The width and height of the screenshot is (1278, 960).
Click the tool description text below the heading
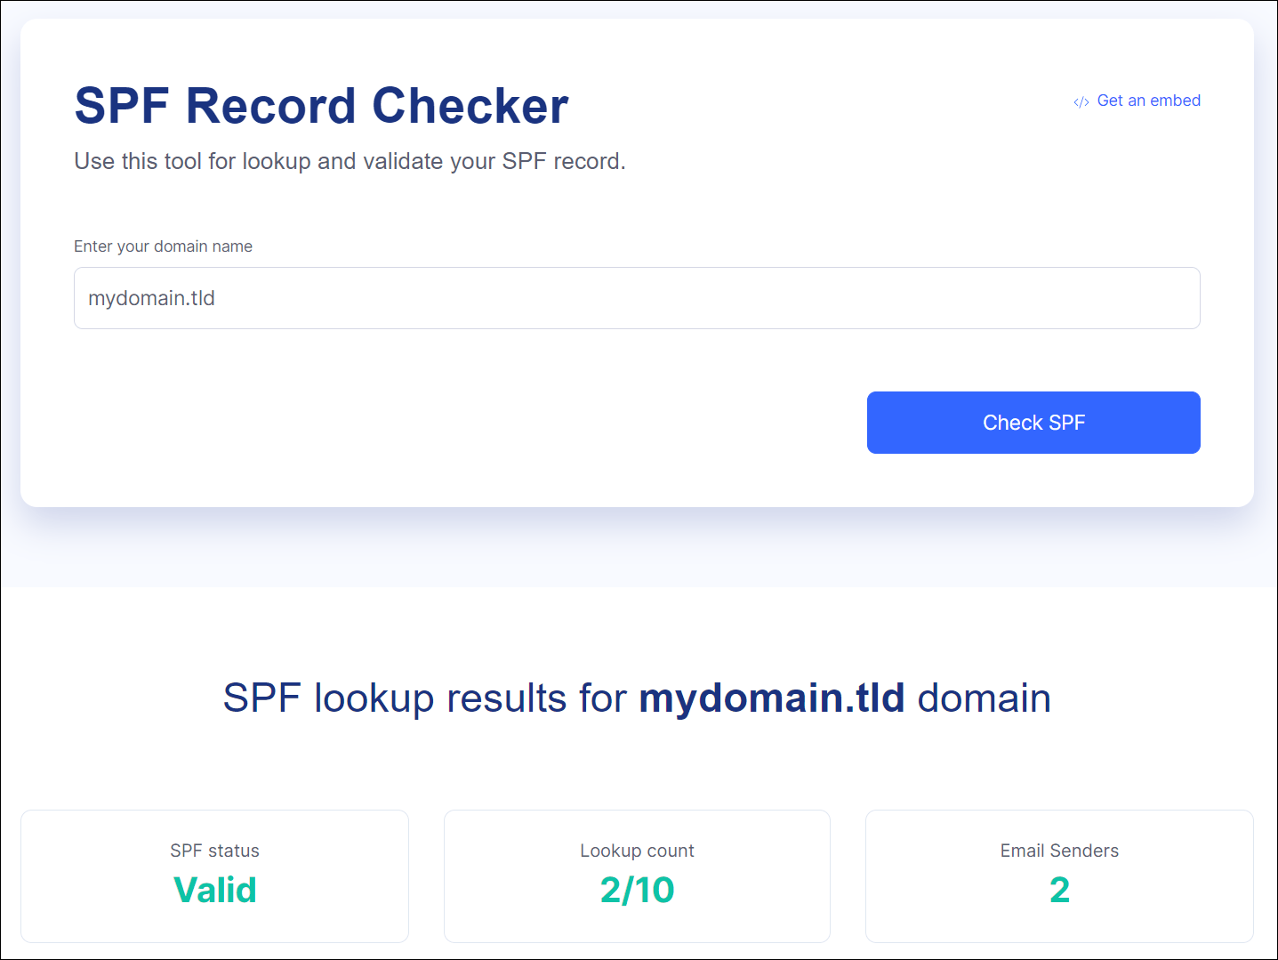[x=350, y=162]
